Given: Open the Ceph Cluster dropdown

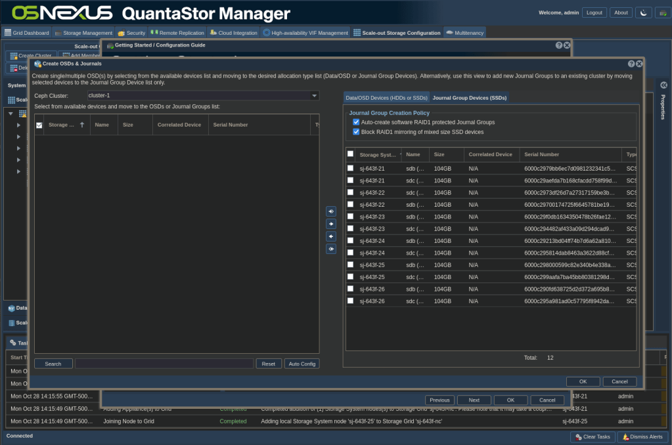Looking at the screenshot, I should 314,96.
